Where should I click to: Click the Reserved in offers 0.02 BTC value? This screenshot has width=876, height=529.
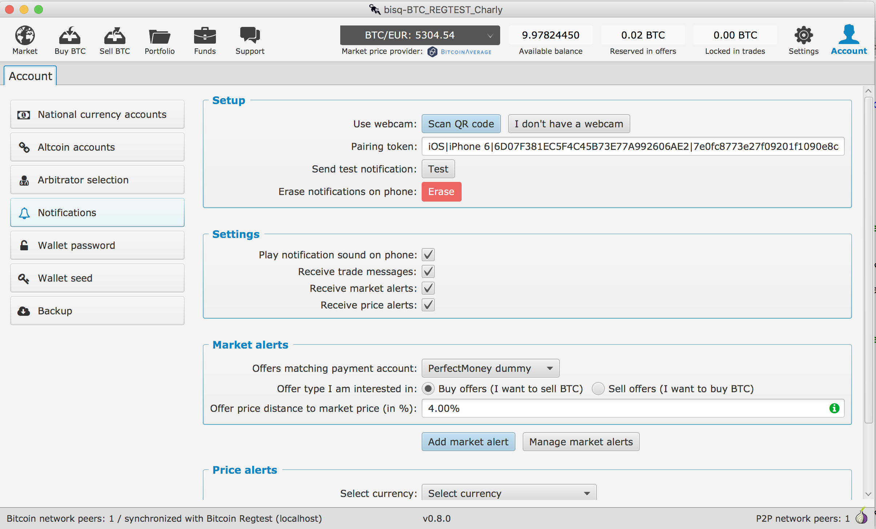[643, 35]
